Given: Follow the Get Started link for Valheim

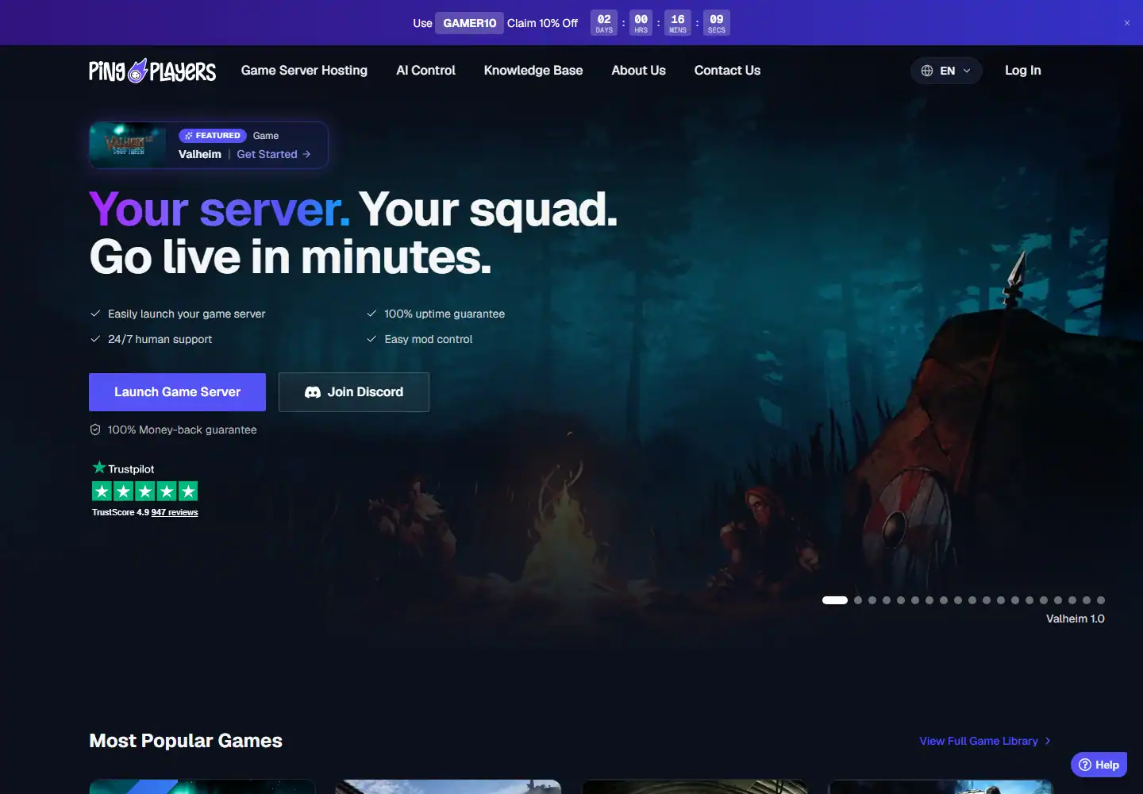Looking at the screenshot, I should tap(274, 154).
